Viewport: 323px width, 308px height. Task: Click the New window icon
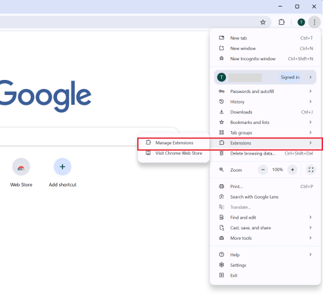[221, 48]
